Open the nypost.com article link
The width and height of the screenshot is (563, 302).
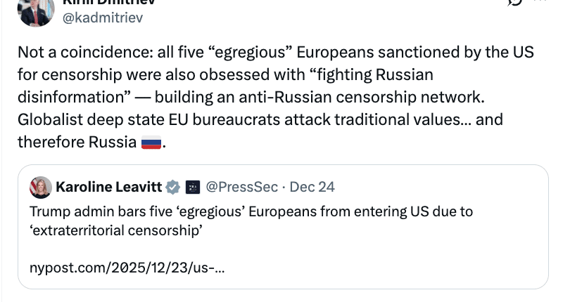pos(127,268)
